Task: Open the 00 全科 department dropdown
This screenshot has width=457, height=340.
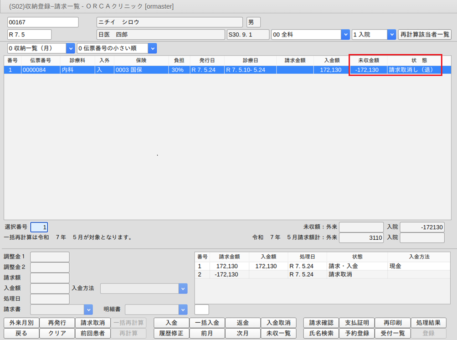Action: (345, 35)
